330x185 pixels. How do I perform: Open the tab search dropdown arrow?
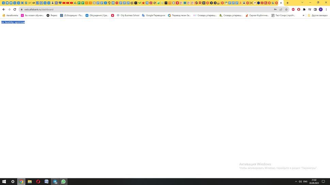(x=302, y=3)
